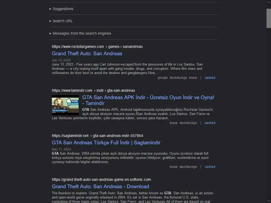
Task: Open cached version of Rockstar Games result
Action: [210, 78]
